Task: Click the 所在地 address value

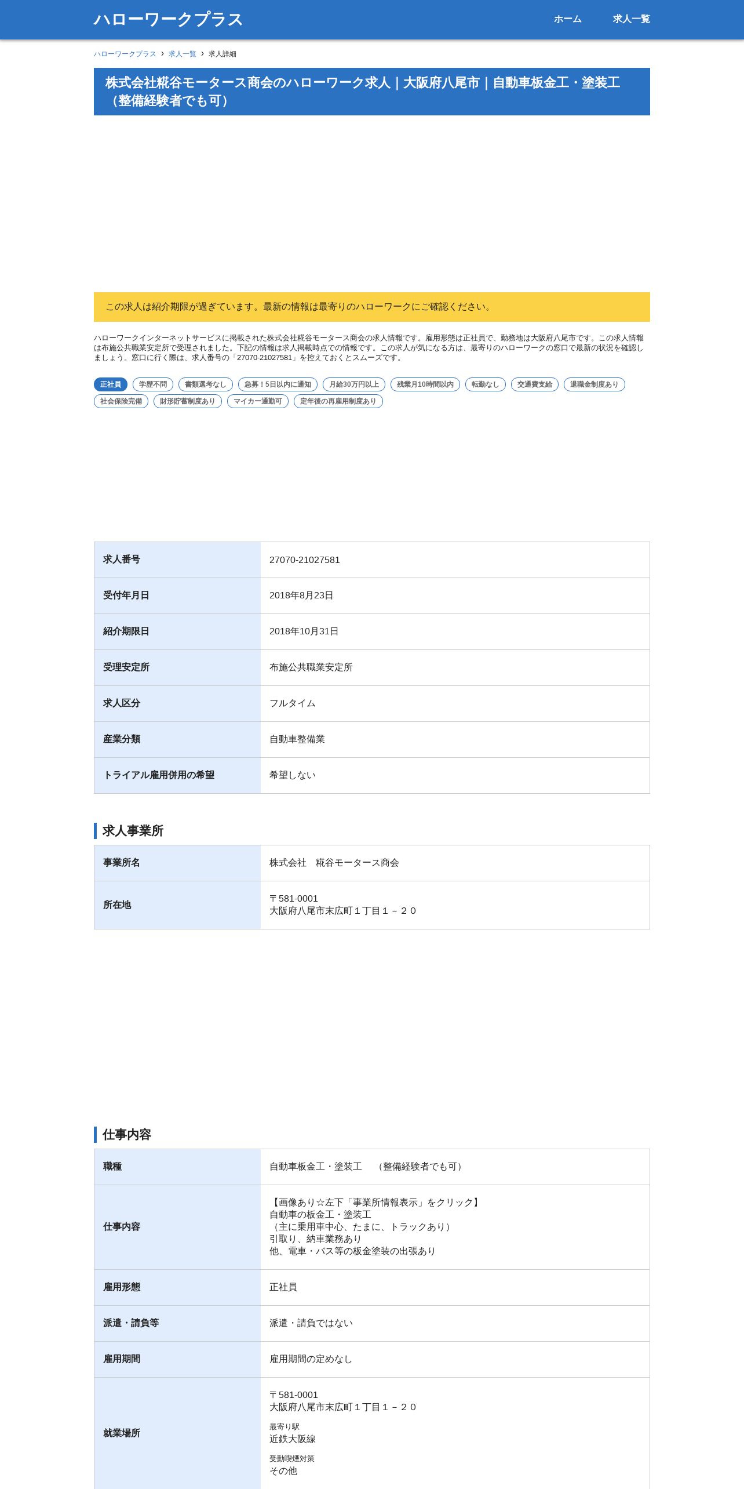Action: coord(343,905)
